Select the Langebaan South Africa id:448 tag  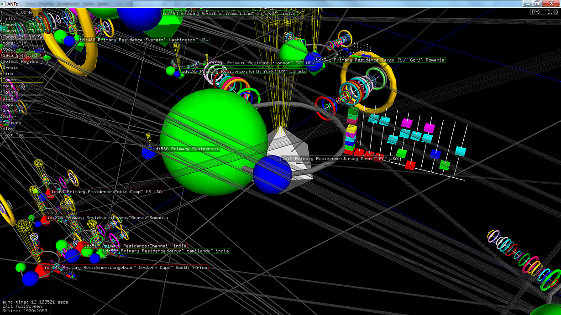pyautogui.click(x=129, y=268)
